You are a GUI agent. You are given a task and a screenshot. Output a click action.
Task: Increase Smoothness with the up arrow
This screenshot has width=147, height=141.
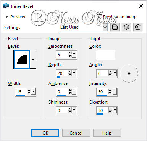(x=70, y=53)
